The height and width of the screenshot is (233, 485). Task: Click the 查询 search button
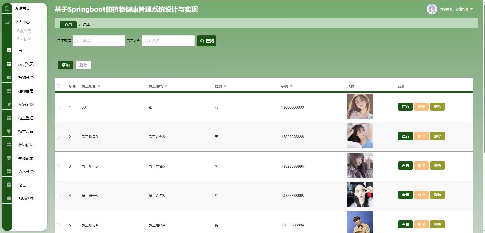[207, 41]
